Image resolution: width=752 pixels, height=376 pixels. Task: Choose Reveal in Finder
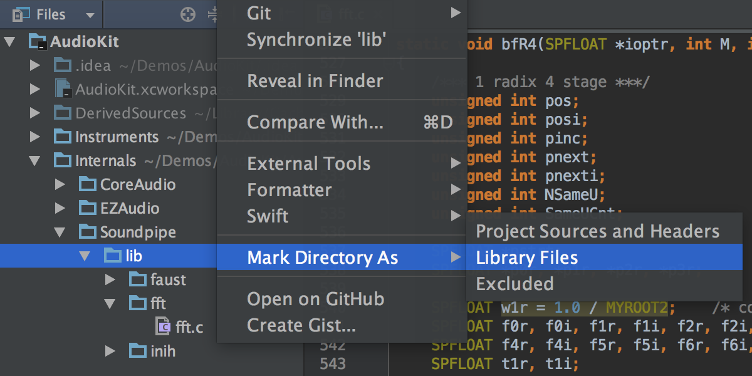(x=342, y=81)
